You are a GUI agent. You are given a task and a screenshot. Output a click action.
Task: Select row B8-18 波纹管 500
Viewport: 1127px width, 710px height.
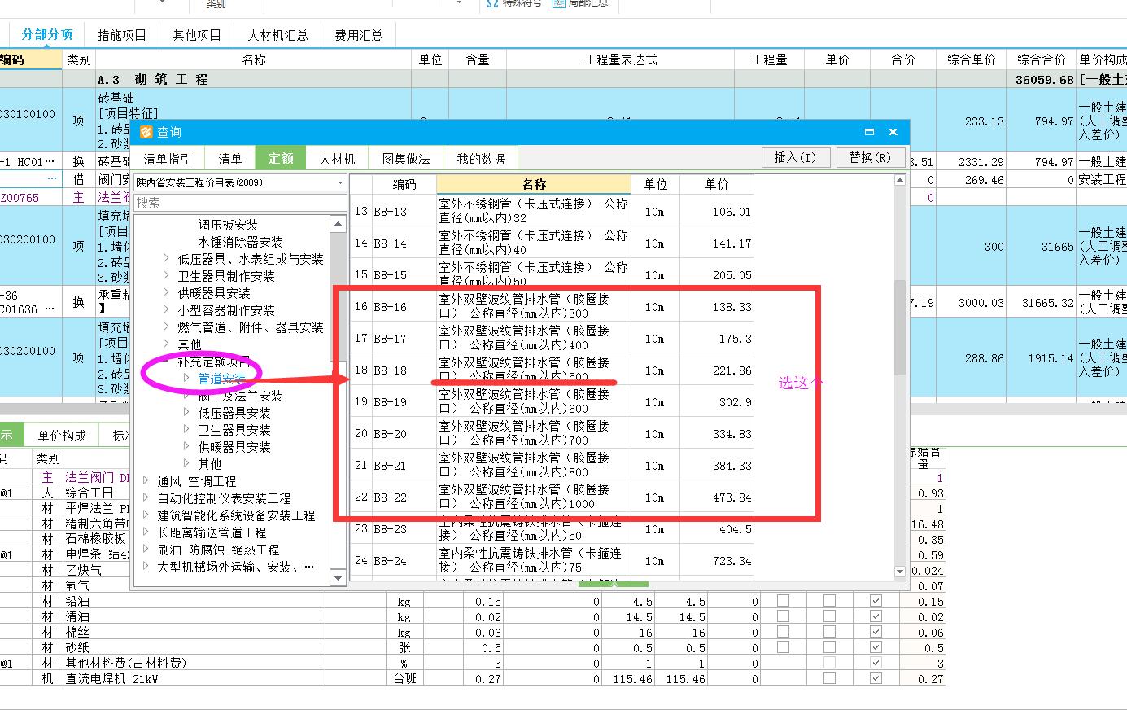pyautogui.click(x=553, y=370)
